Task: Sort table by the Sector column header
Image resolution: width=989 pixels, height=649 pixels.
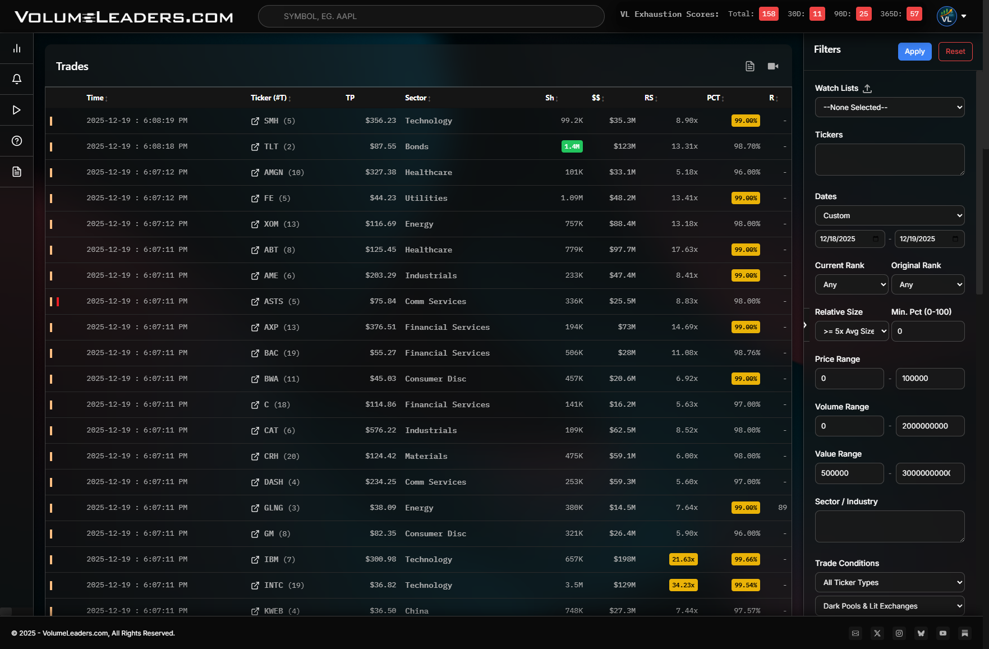Action: [x=417, y=98]
